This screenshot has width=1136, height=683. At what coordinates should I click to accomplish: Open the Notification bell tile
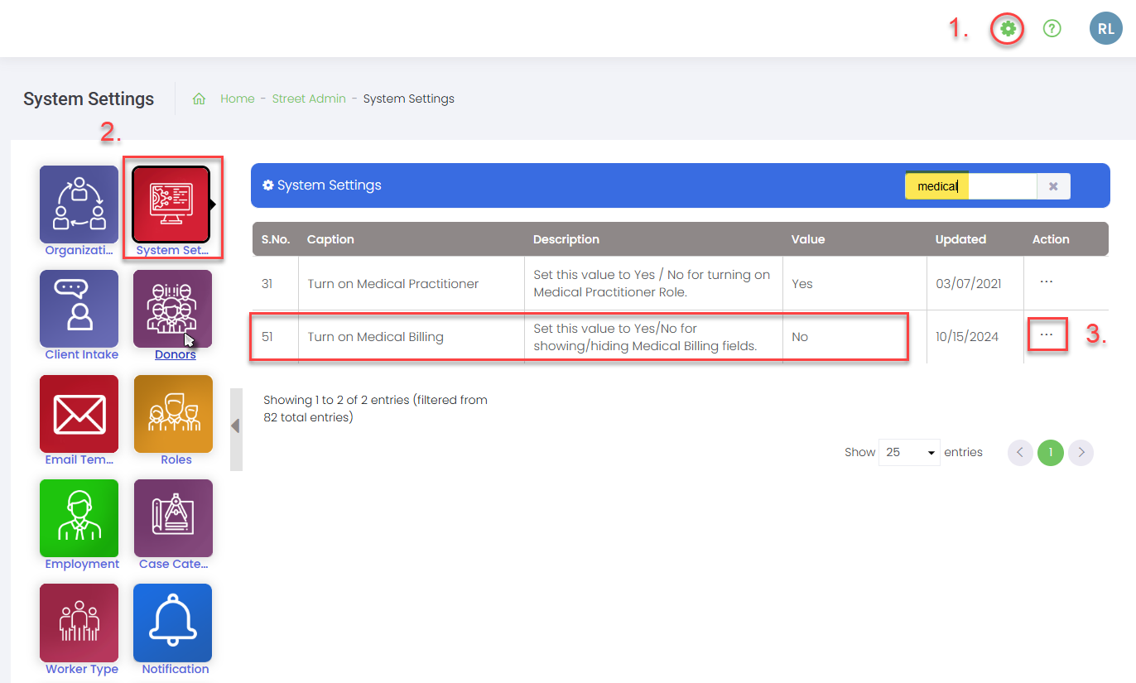(173, 623)
